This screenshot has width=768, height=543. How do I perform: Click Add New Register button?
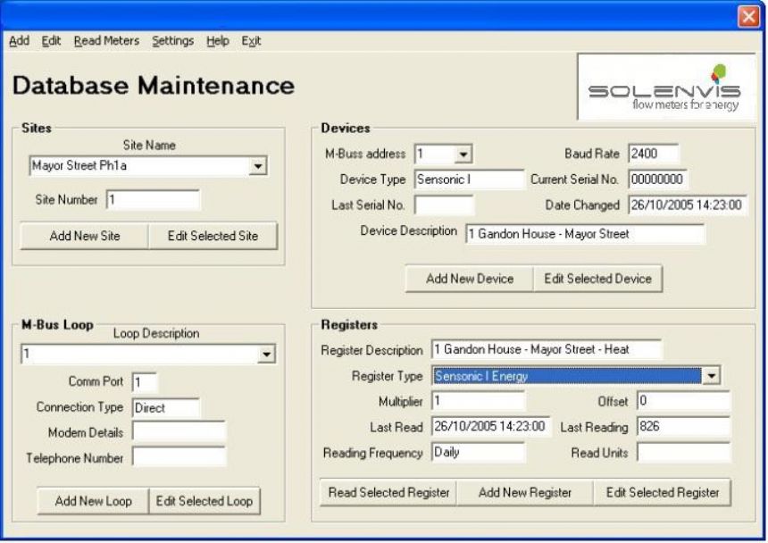525,493
